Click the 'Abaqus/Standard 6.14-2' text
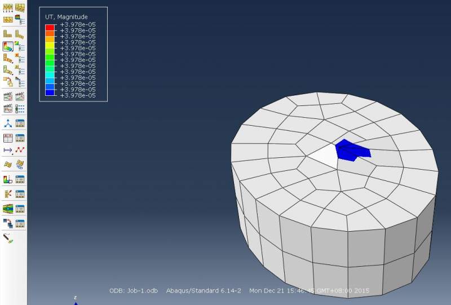The height and width of the screenshot is (305, 451). 204,290
